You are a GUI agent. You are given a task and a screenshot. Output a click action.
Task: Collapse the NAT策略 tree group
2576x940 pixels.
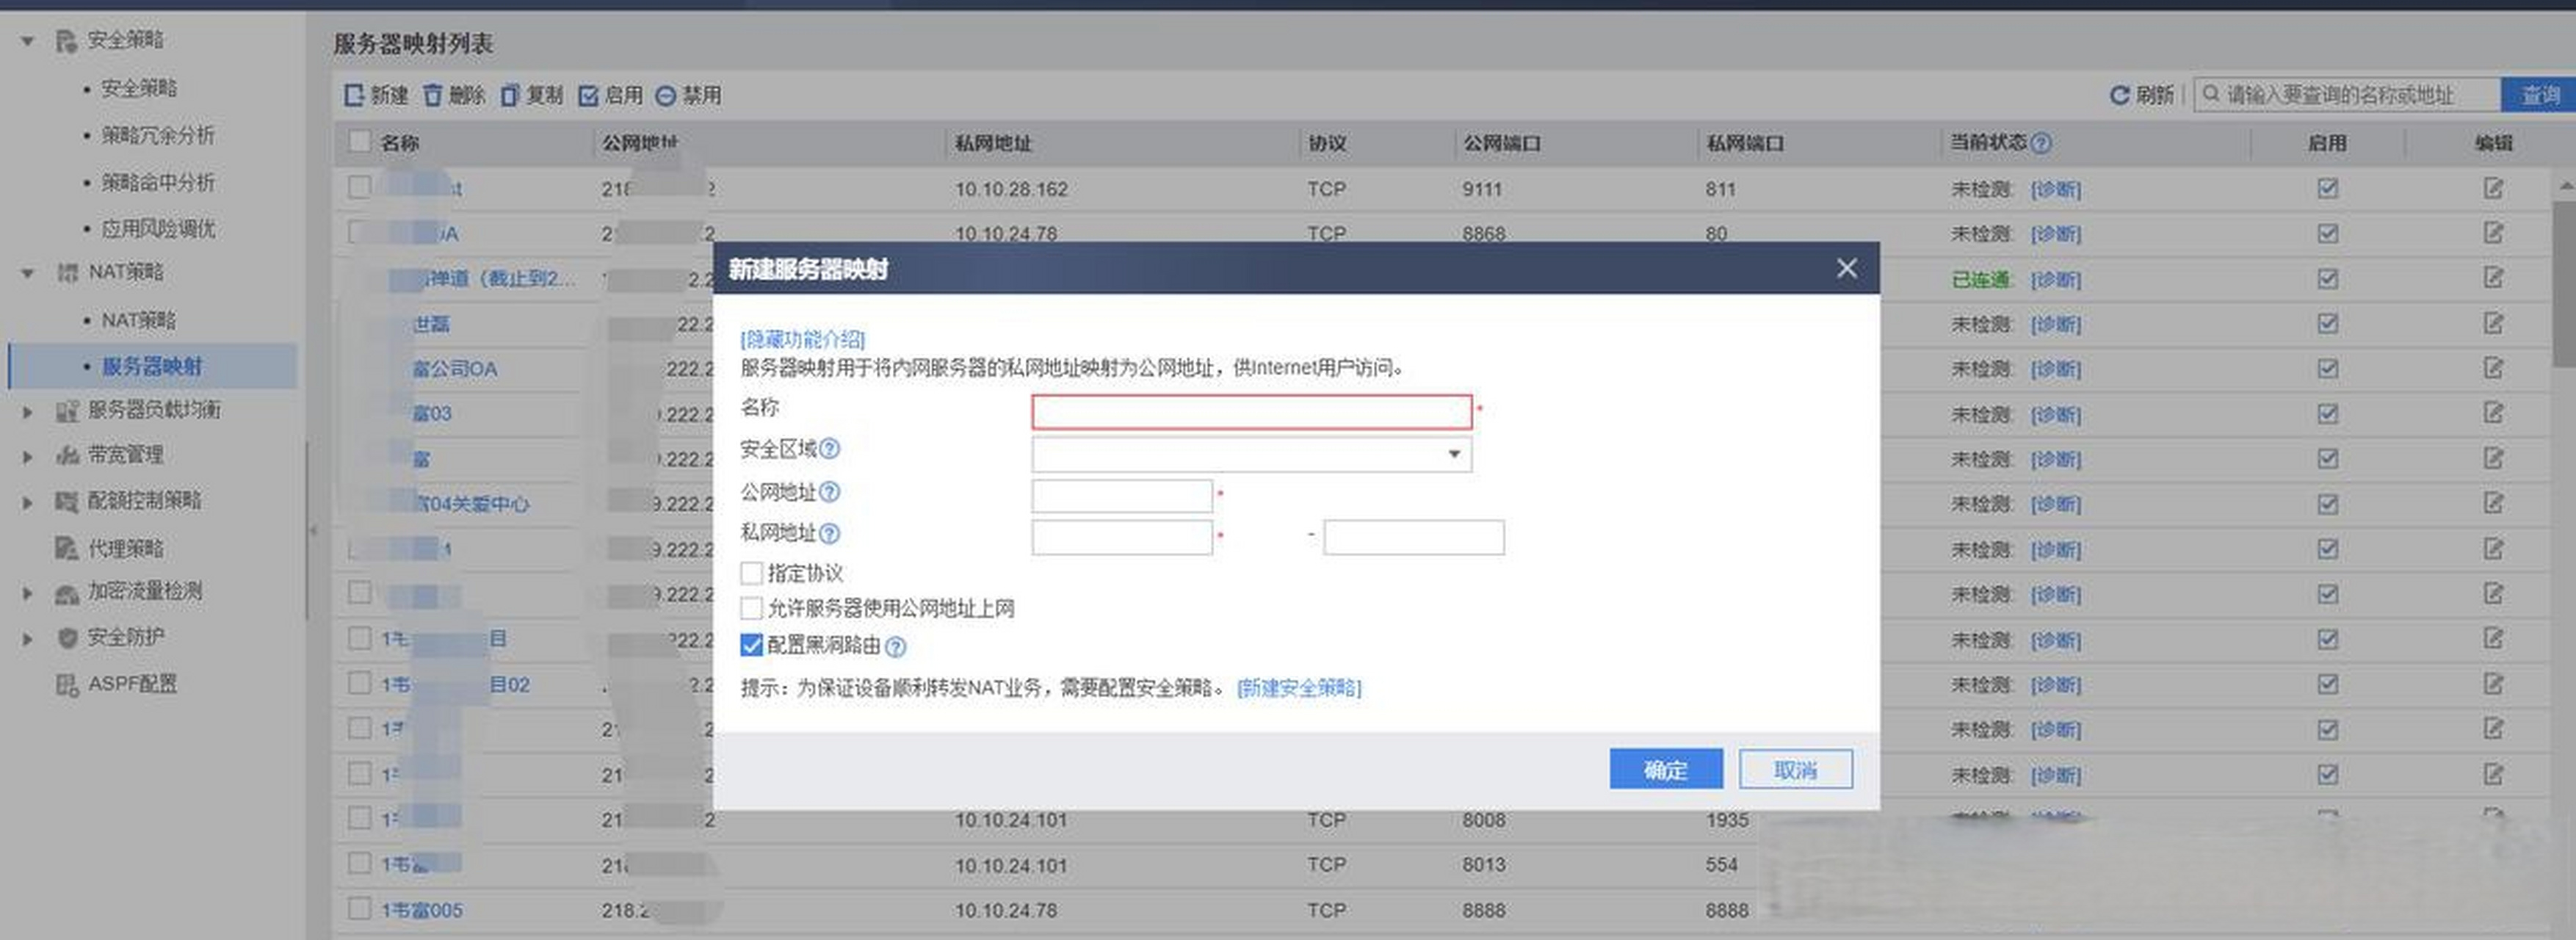click(28, 273)
